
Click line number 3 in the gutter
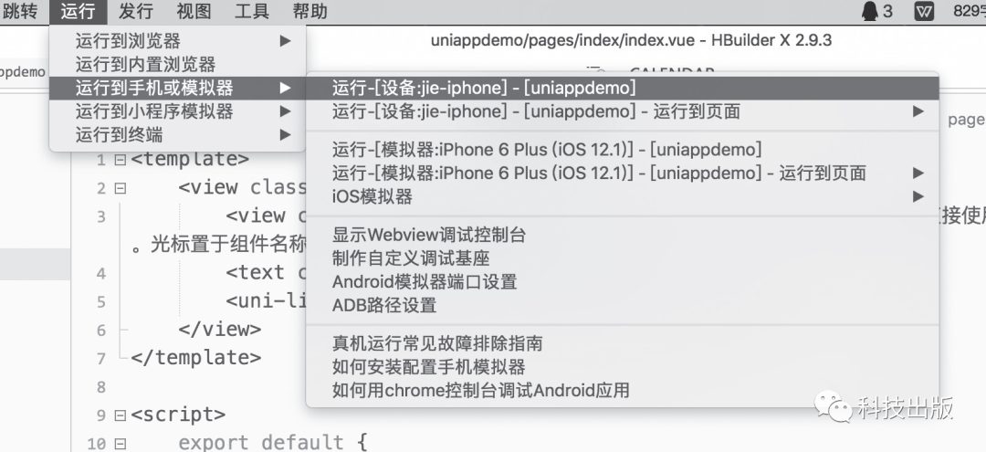(x=101, y=217)
